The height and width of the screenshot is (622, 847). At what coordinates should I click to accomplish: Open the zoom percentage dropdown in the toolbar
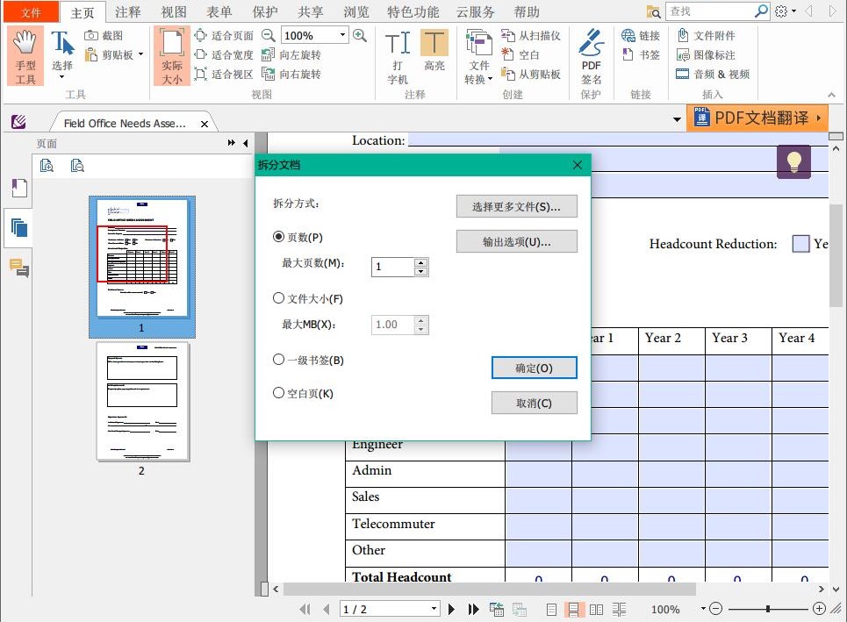coord(341,36)
